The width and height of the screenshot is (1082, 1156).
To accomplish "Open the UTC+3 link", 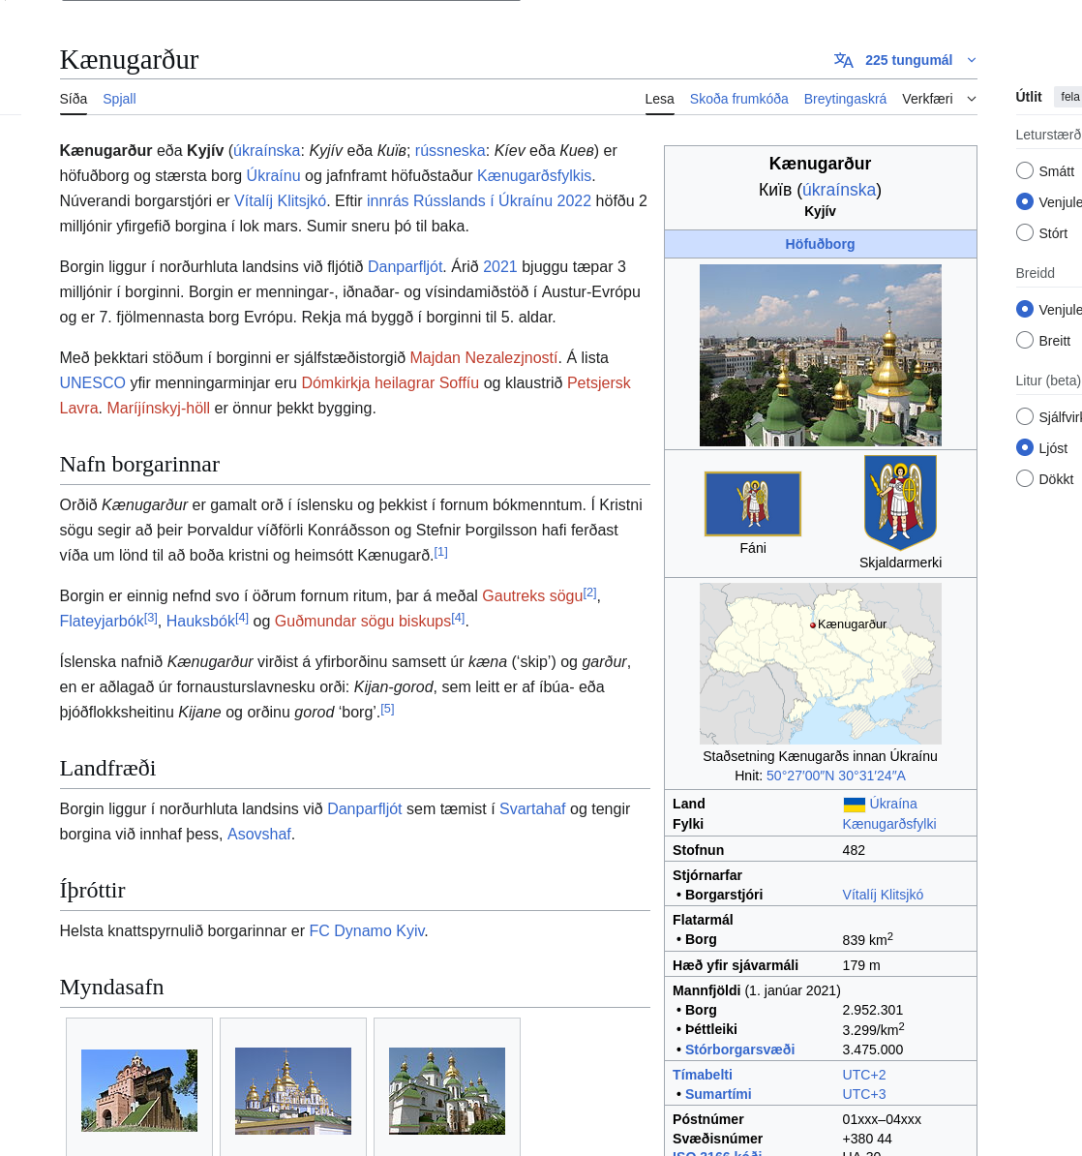I will tap(864, 1095).
